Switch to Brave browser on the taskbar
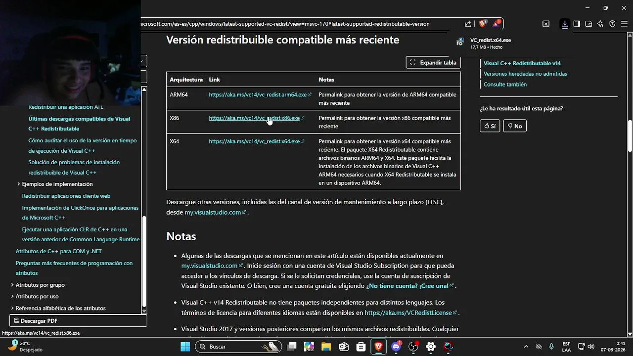Screen dimensions: 633x356 click(x=379, y=347)
